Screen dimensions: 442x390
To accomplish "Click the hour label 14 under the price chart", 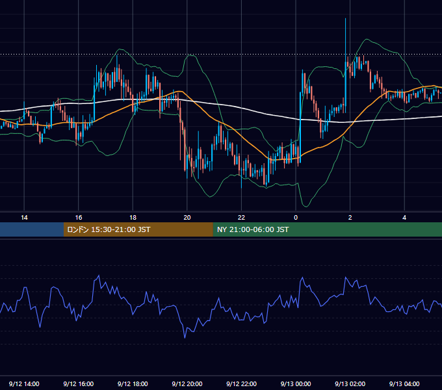I will click(x=24, y=218).
